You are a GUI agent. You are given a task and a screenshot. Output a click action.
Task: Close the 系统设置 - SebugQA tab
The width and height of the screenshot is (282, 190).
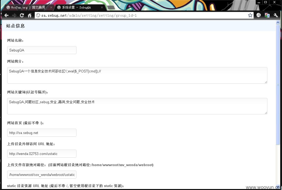[102, 7]
